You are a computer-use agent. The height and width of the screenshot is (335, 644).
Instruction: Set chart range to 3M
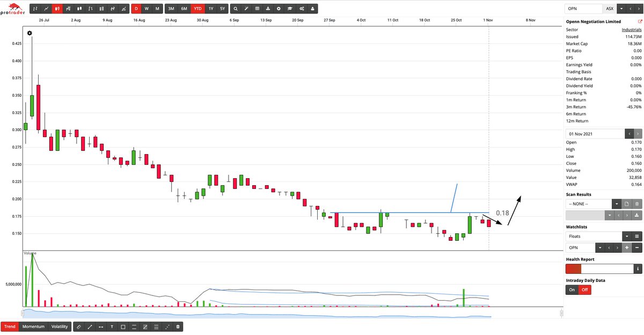tap(171, 9)
